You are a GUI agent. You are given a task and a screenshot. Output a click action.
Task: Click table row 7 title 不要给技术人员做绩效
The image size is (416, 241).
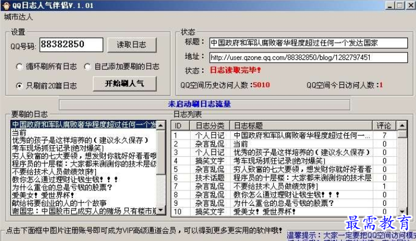[276, 186]
